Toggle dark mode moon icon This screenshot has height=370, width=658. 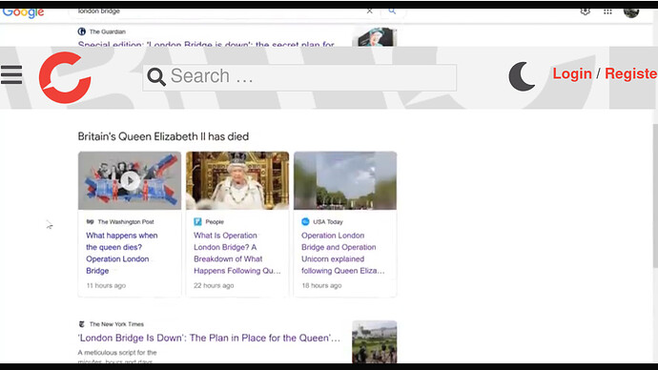[522, 76]
